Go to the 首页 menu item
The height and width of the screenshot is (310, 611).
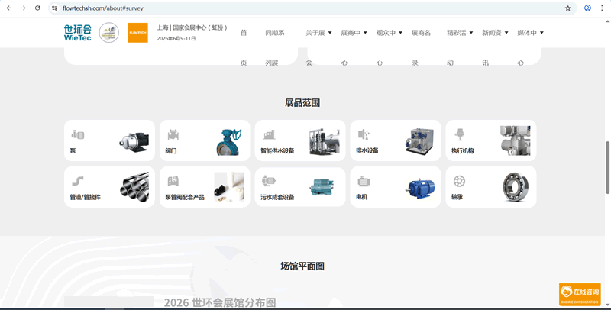click(x=244, y=33)
